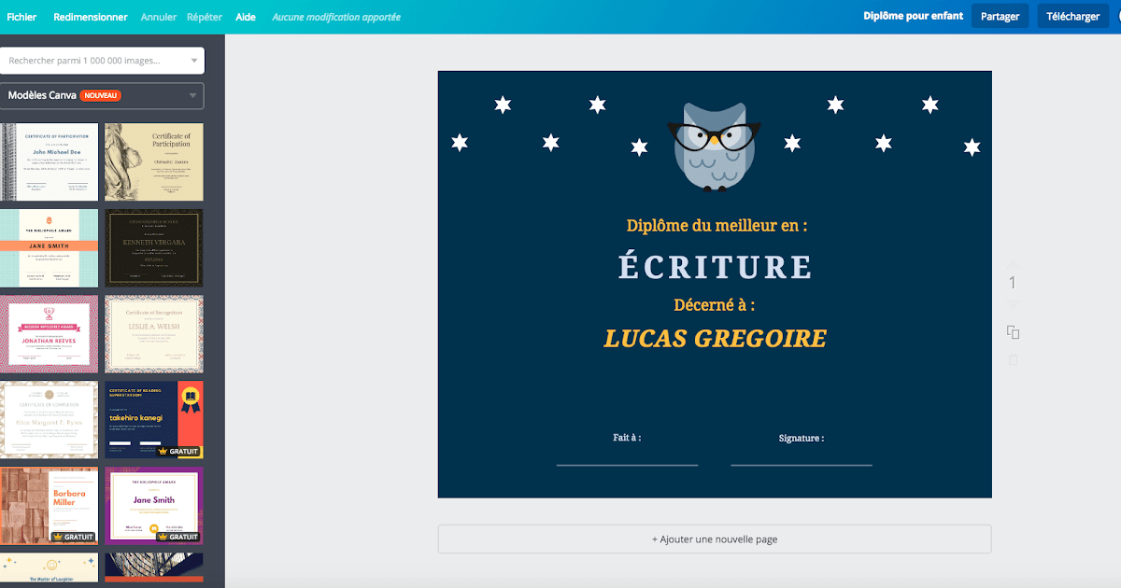Screen dimensions: 1121x588
Task: Click the GRATUIT label on takehiro kanegi template
Action: [178, 451]
